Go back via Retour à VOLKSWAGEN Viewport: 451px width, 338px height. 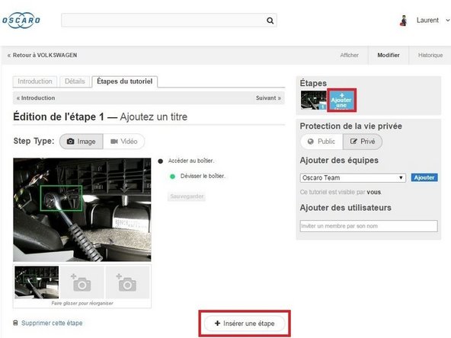(x=42, y=55)
